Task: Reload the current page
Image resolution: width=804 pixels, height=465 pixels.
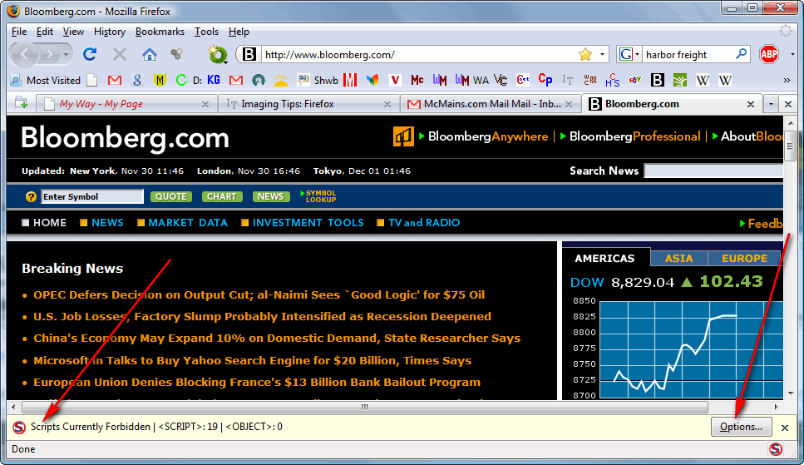Action: click(x=90, y=54)
